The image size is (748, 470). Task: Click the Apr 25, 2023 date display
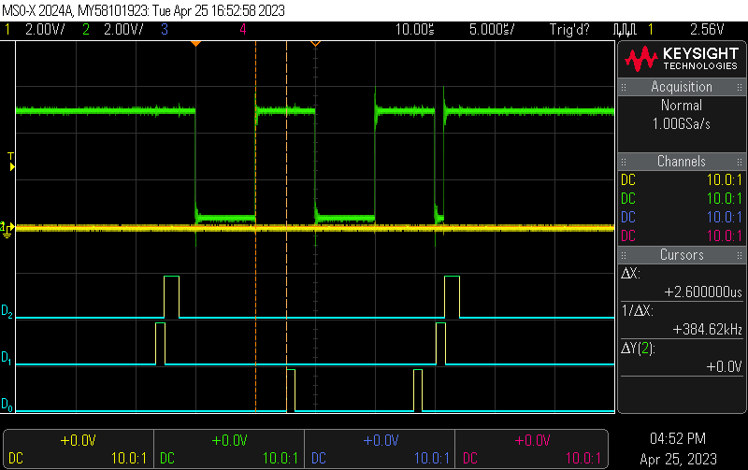[x=678, y=459]
